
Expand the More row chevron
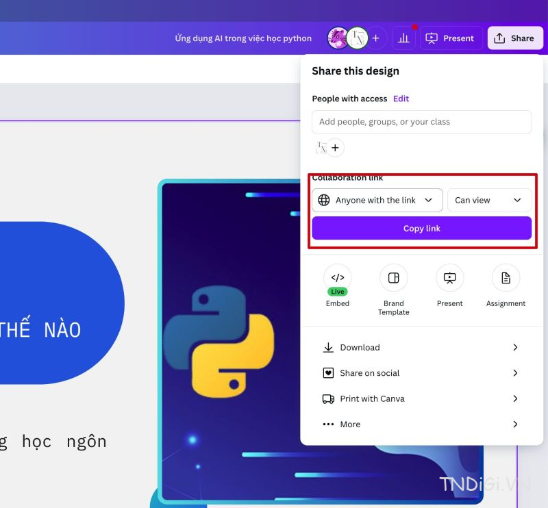coord(515,424)
